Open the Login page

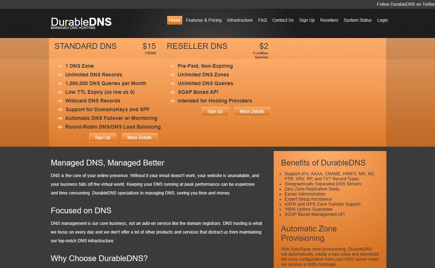(382, 20)
